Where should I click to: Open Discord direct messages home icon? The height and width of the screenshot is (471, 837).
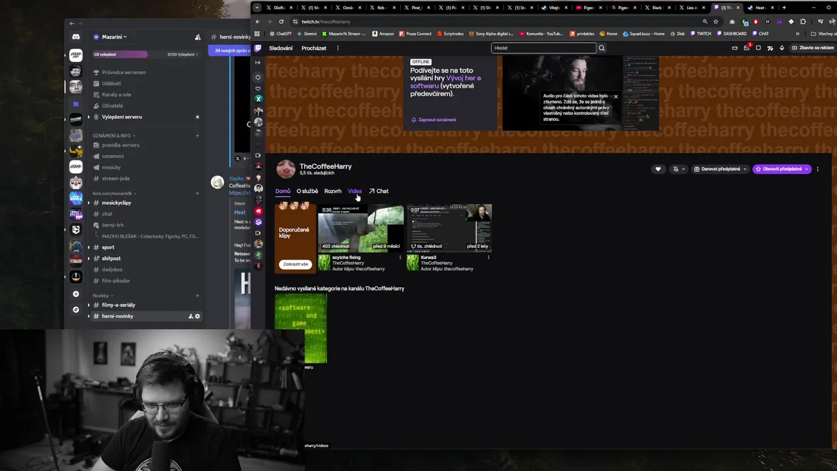coord(76,37)
